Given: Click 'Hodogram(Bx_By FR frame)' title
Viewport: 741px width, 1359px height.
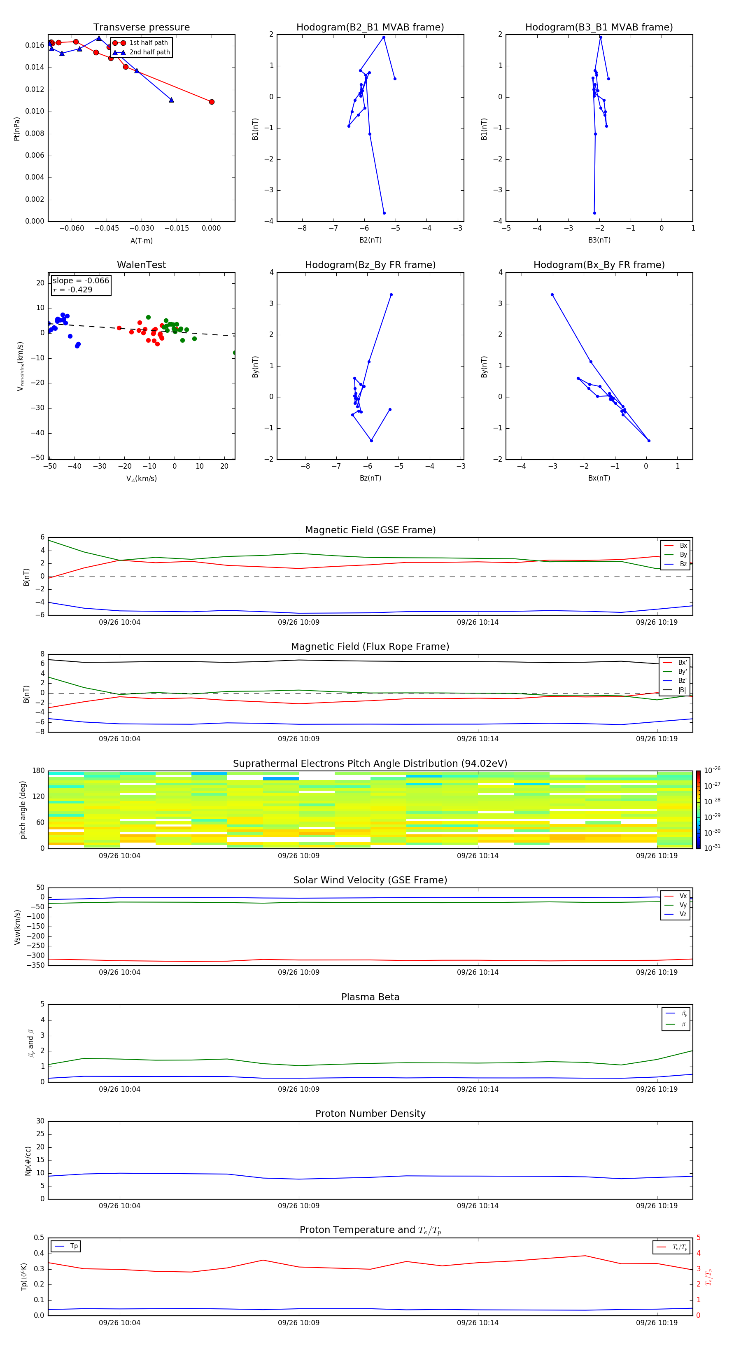Looking at the screenshot, I should (x=599, y=265).
